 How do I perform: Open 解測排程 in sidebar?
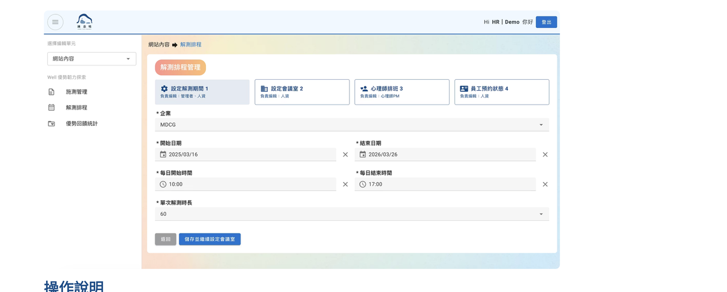(x=76, y=108)
